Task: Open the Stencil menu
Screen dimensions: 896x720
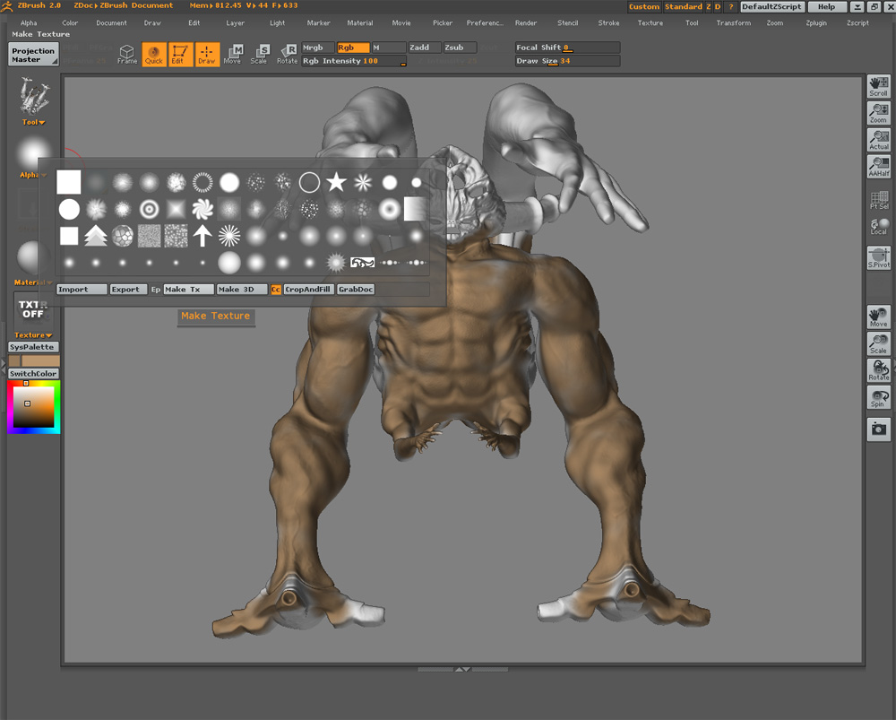Action: tap(567, 22)
